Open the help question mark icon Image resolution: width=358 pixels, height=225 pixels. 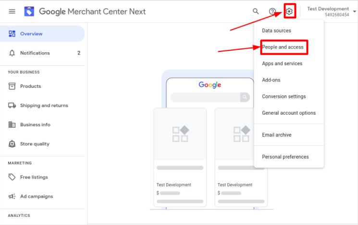click(x=272, y=11)
